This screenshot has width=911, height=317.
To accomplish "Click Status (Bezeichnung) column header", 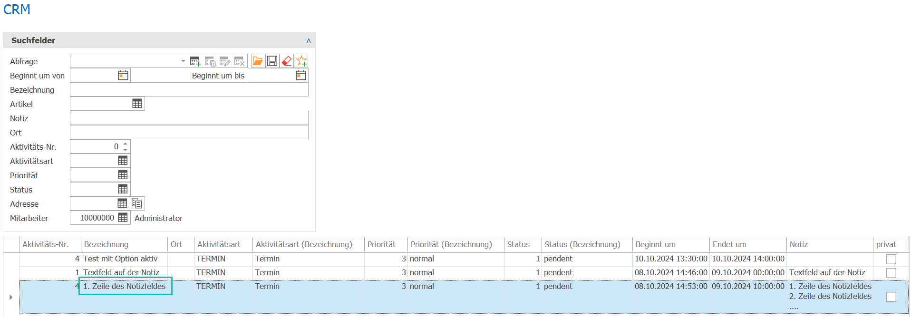I will [x=587, y=244].
